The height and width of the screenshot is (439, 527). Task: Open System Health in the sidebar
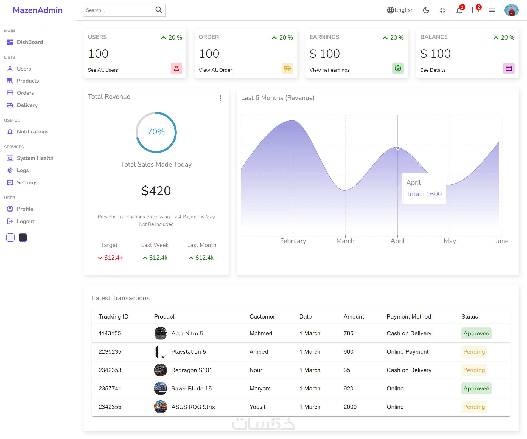click(35, 158)
